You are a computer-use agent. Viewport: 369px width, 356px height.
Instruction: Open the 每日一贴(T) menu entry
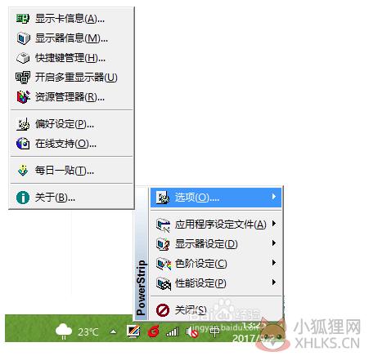(x=72, y=171)
